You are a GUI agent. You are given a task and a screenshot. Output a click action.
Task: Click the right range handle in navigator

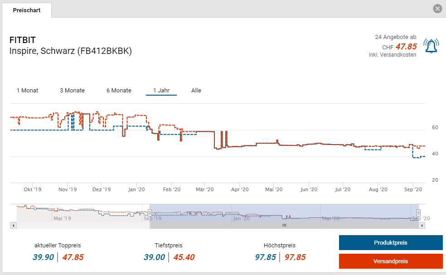[x=418, y=212]
